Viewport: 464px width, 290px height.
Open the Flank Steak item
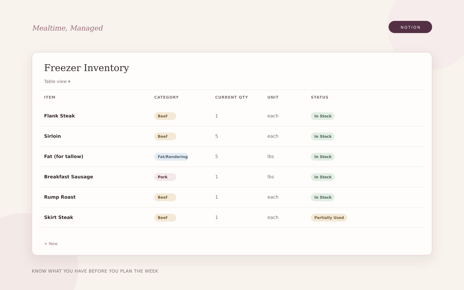(x=59, y=116)
